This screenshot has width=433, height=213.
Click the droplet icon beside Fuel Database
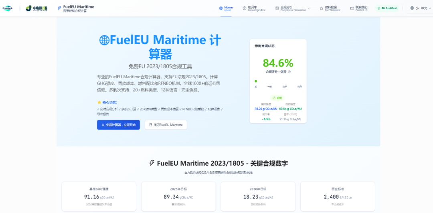pyautogui.click(x=321, y=8)
